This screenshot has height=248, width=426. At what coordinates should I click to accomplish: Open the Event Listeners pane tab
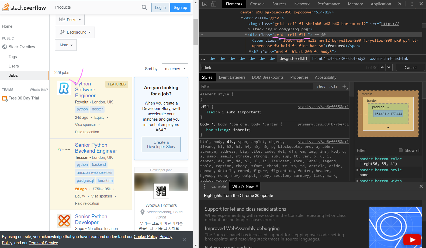(x=232, y=77)
